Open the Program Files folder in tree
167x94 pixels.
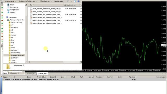(x=16, y=53)
